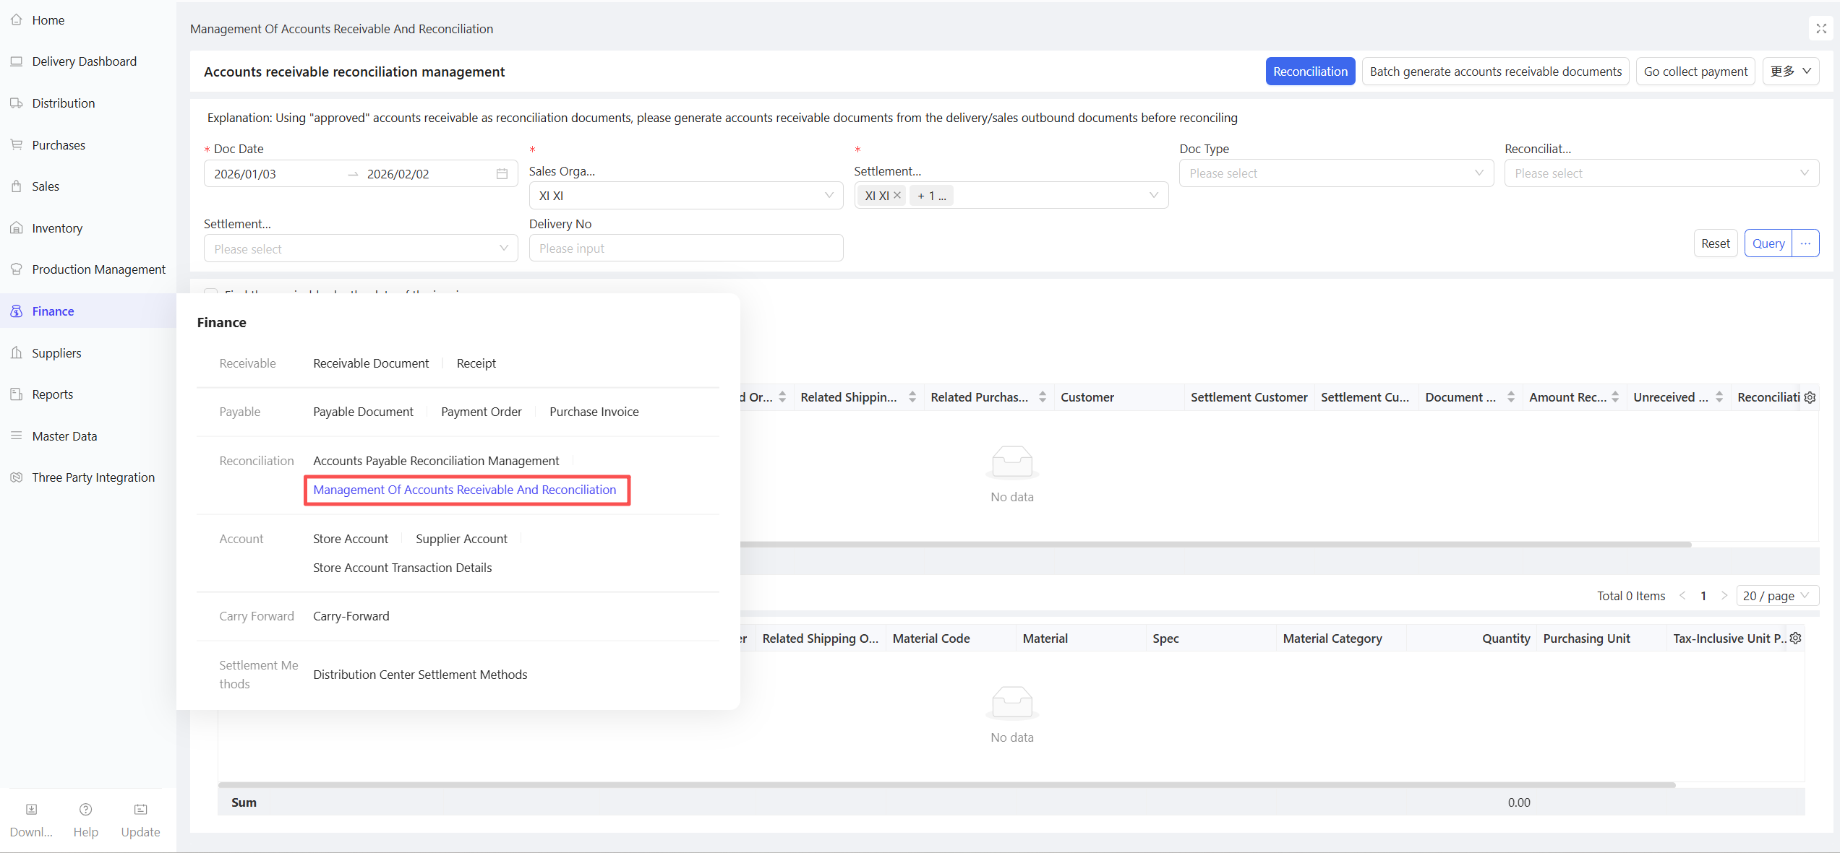
Task: Expand the 更多 more actions dropdown
Action: click(x=1790, y=72)
